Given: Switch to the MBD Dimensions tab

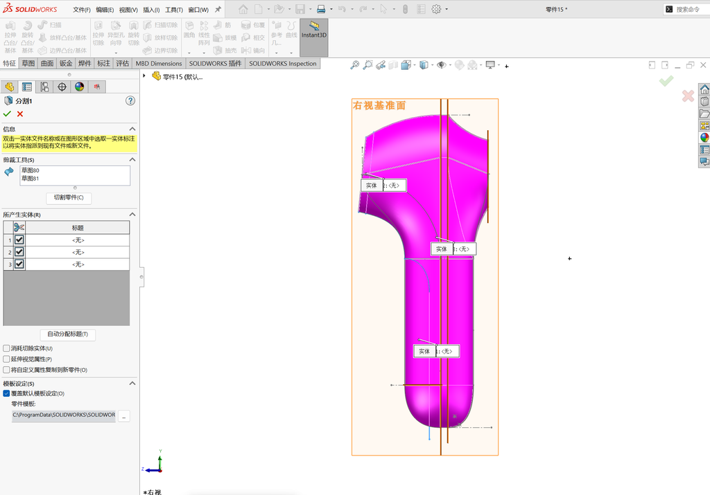Looking at the screenshot, I should tap(159, 63).
